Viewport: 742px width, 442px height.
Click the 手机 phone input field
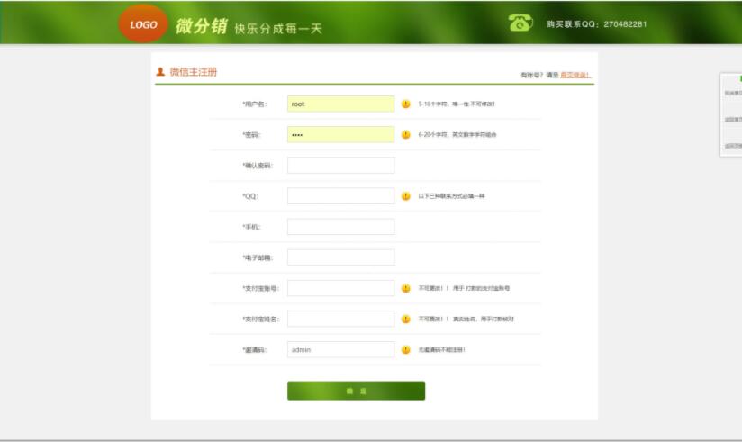pyautogui.click(x=340, y=227)
